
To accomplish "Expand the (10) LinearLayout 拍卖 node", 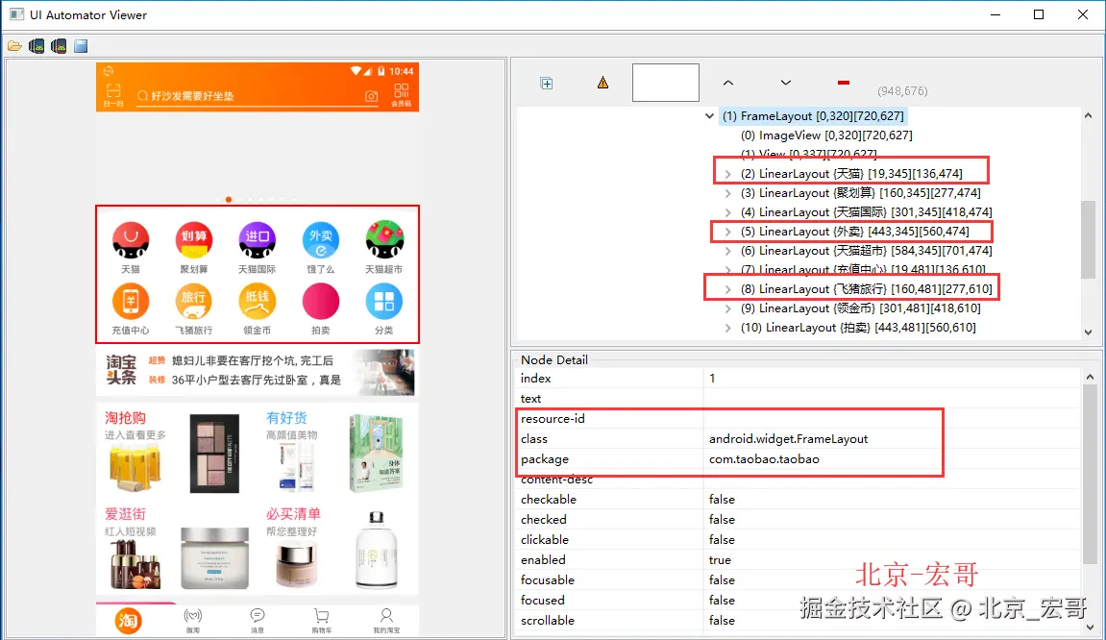I will (x=728, y=328).
